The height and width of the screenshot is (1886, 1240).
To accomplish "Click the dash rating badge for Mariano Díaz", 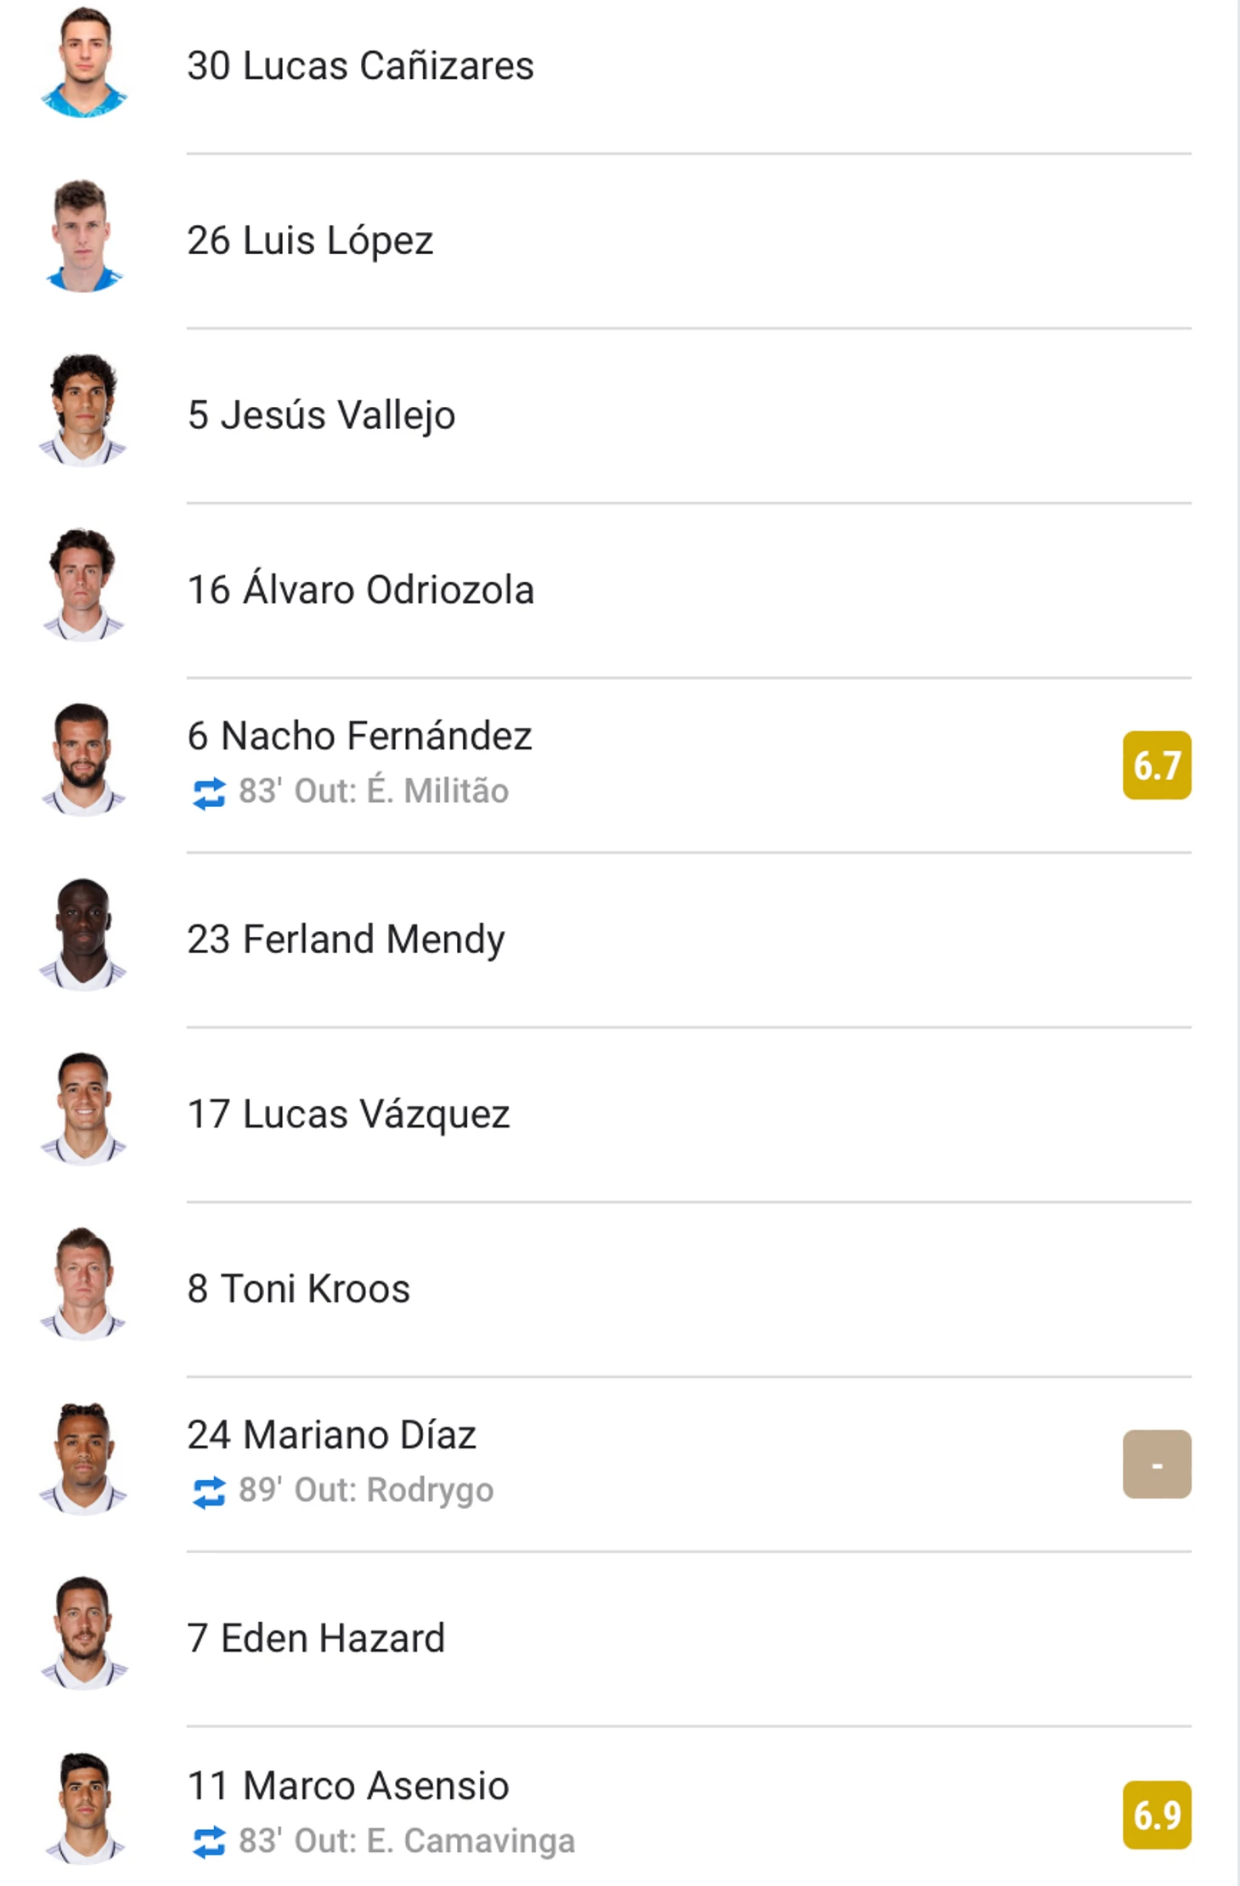I will coord(1157,1464).
